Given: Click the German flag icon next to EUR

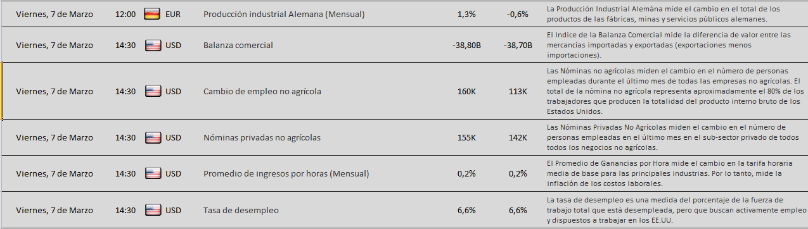Looking at the screenshot, I should pos(152,14).
